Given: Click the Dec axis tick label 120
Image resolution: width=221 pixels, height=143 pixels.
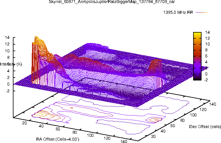Looking at the screenshot, I should pos(203,109).
